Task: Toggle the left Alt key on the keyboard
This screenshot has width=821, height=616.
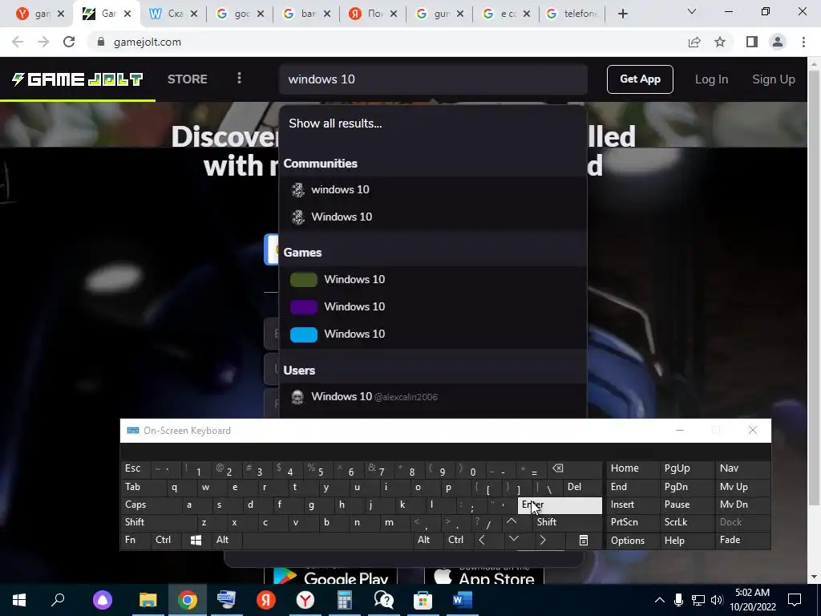Action: (x=227, y=540)
